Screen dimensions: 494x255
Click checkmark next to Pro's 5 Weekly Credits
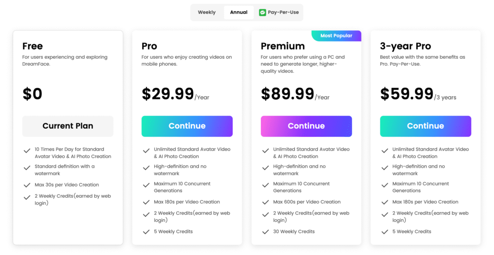[146, 232]
